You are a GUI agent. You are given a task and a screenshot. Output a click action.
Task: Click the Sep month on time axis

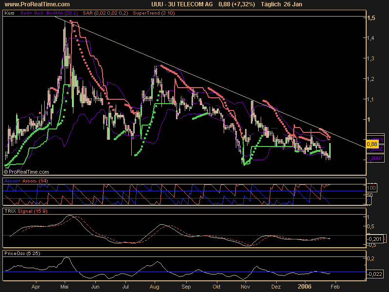(x=186, y=287)
